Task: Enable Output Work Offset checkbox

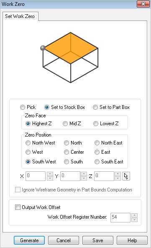Action: click(x=18, y=207)
